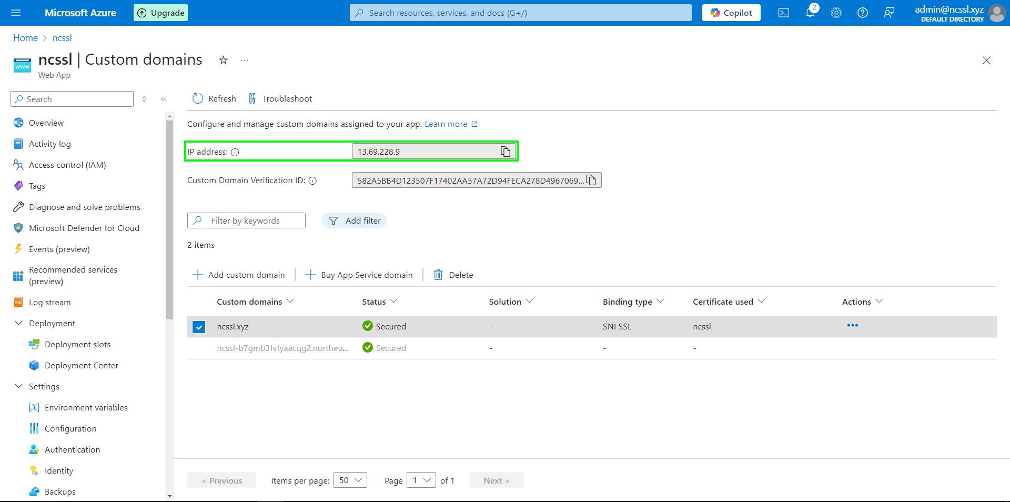The image size is (1010, 502).
Task: Uncheck the ncssl.xyz row checkbox
Action: 199,327
